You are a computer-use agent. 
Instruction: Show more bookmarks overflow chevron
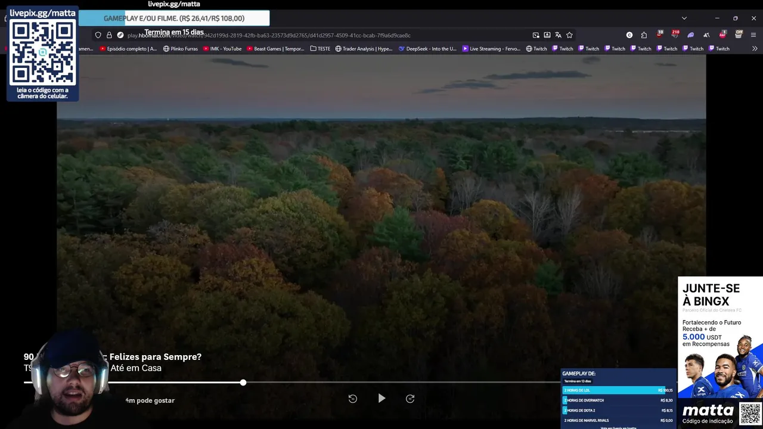tap(755, 49)
